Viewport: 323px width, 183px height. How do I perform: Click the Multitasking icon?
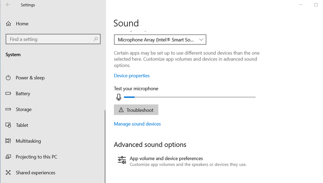point(8,141)
